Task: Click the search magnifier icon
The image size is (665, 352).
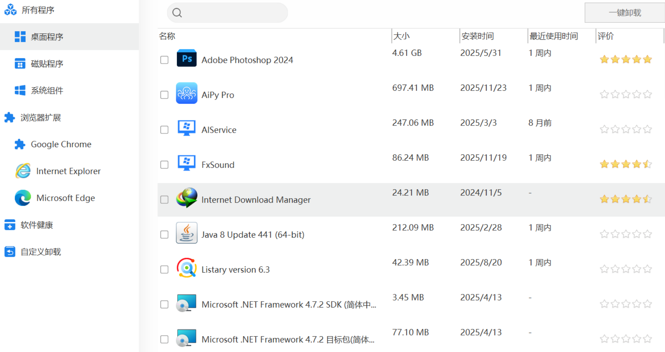Action: tap(177, 13)
